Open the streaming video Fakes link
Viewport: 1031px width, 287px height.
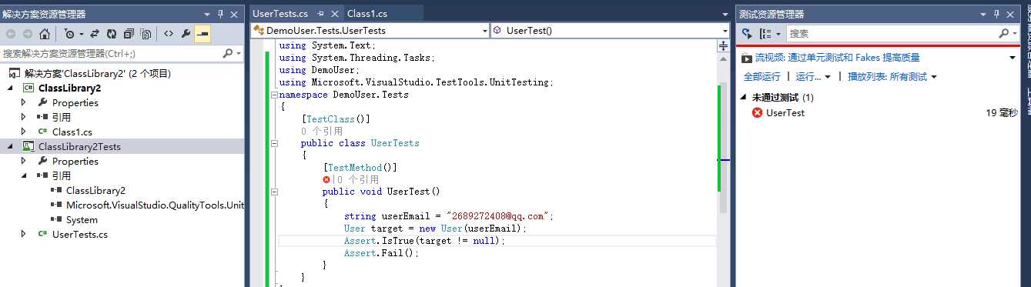(x=837, y=57)
